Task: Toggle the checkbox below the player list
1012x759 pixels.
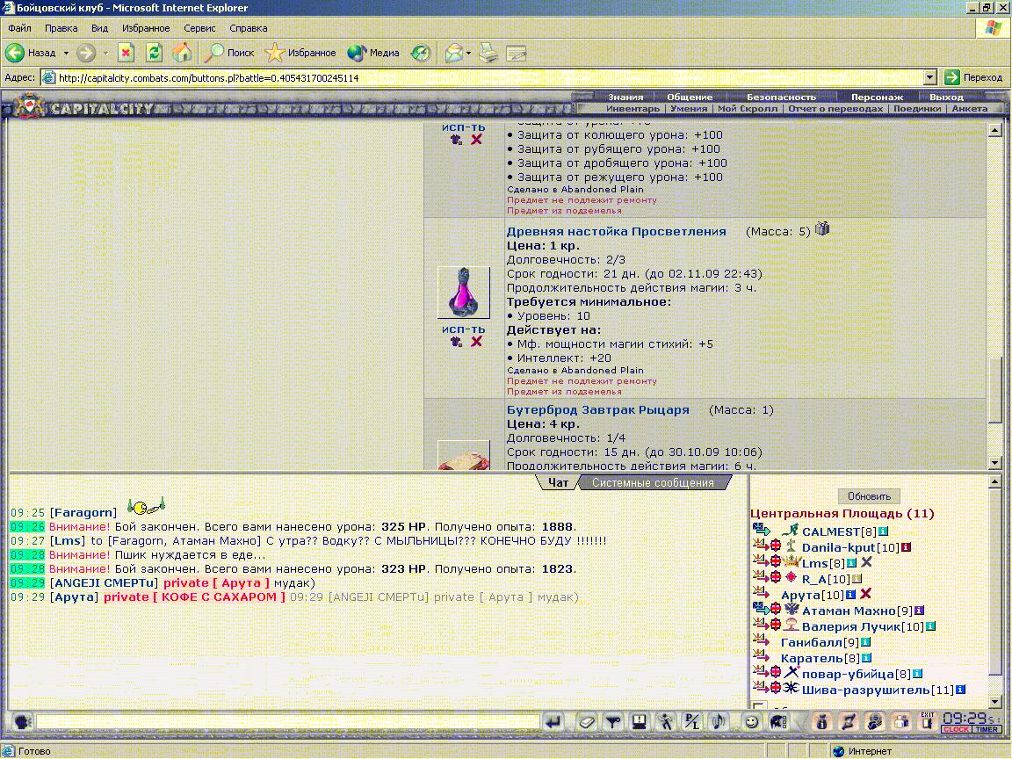Action: (x=760, y=706)
